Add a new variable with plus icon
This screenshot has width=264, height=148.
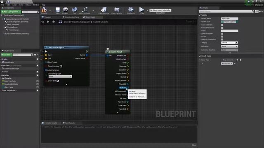click(38, 75)
